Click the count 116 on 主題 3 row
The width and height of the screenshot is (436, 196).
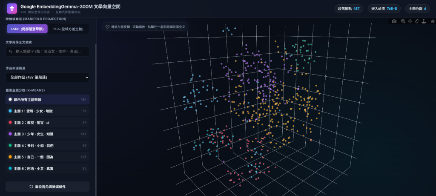pos(83,134)
